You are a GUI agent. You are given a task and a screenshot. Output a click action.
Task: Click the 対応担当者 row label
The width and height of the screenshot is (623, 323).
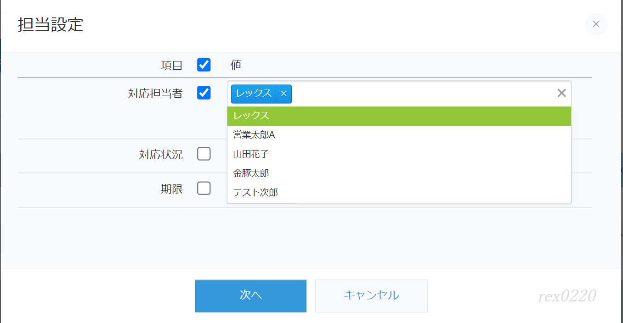coord(155,94)
